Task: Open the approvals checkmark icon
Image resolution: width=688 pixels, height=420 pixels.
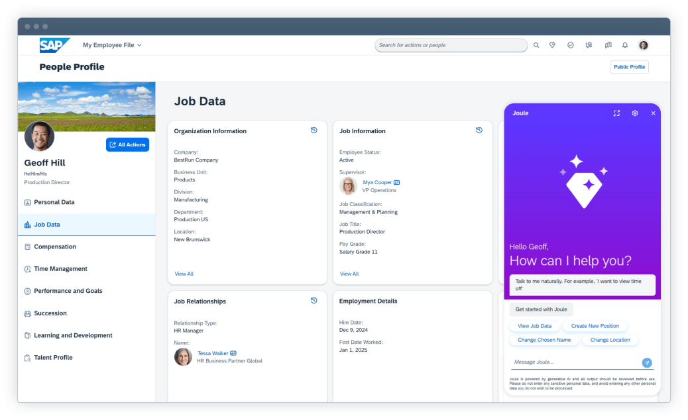Action: [x=570, y=45]
